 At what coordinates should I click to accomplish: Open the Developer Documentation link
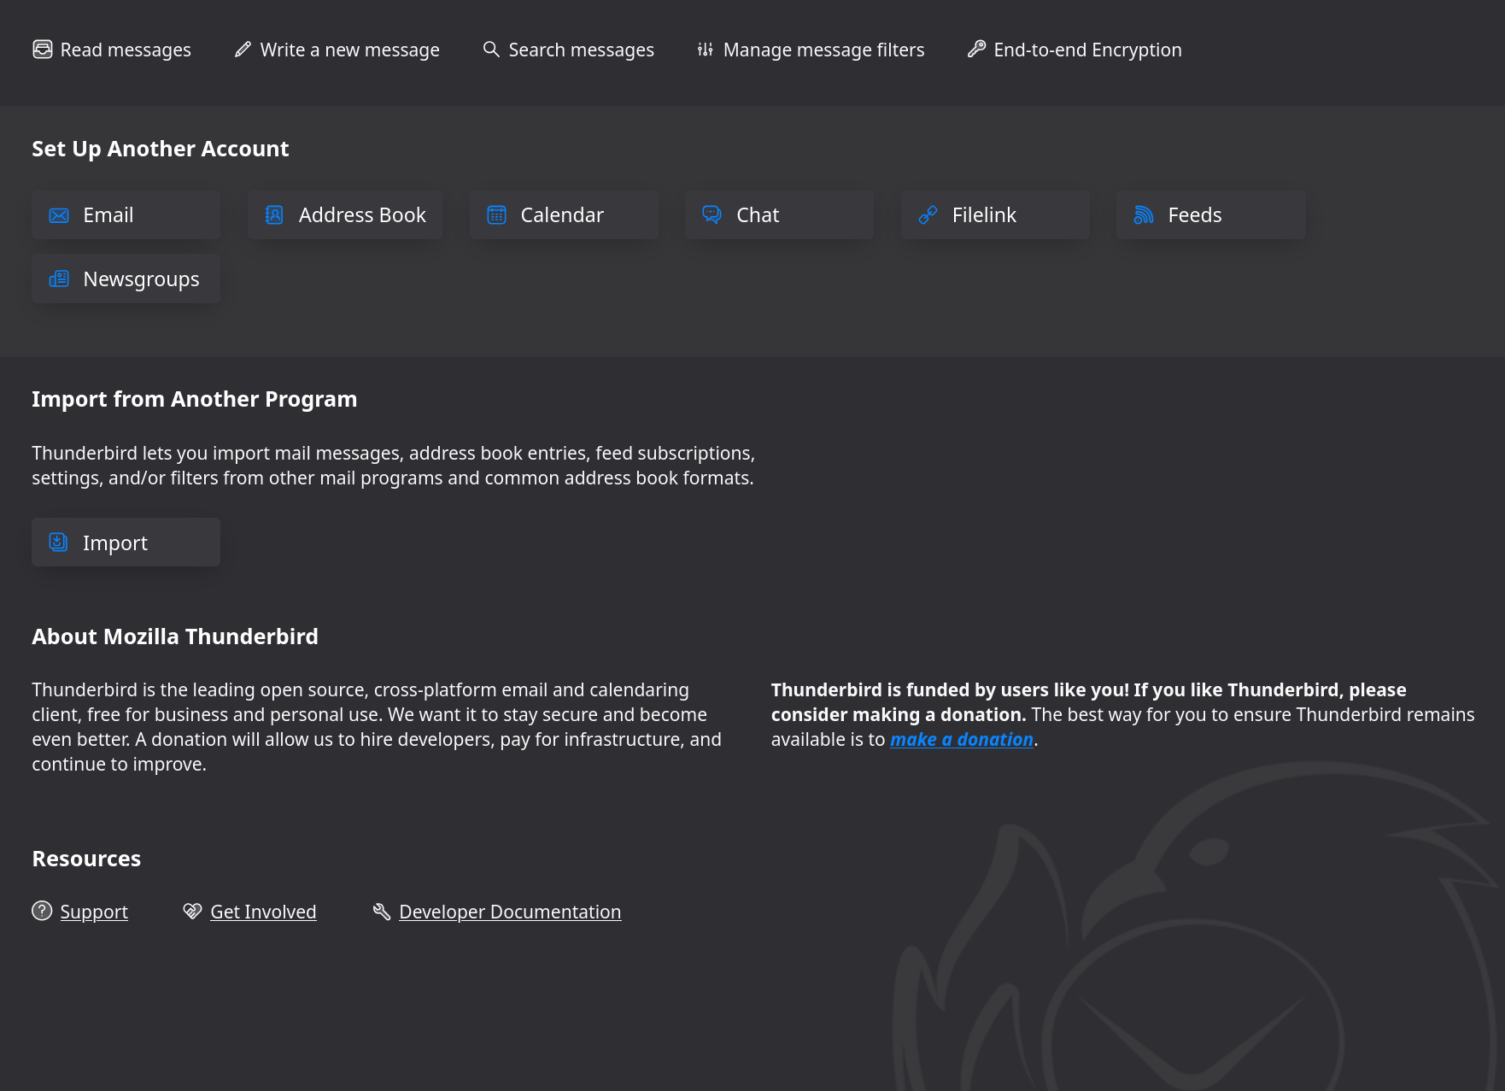point(510,912)
